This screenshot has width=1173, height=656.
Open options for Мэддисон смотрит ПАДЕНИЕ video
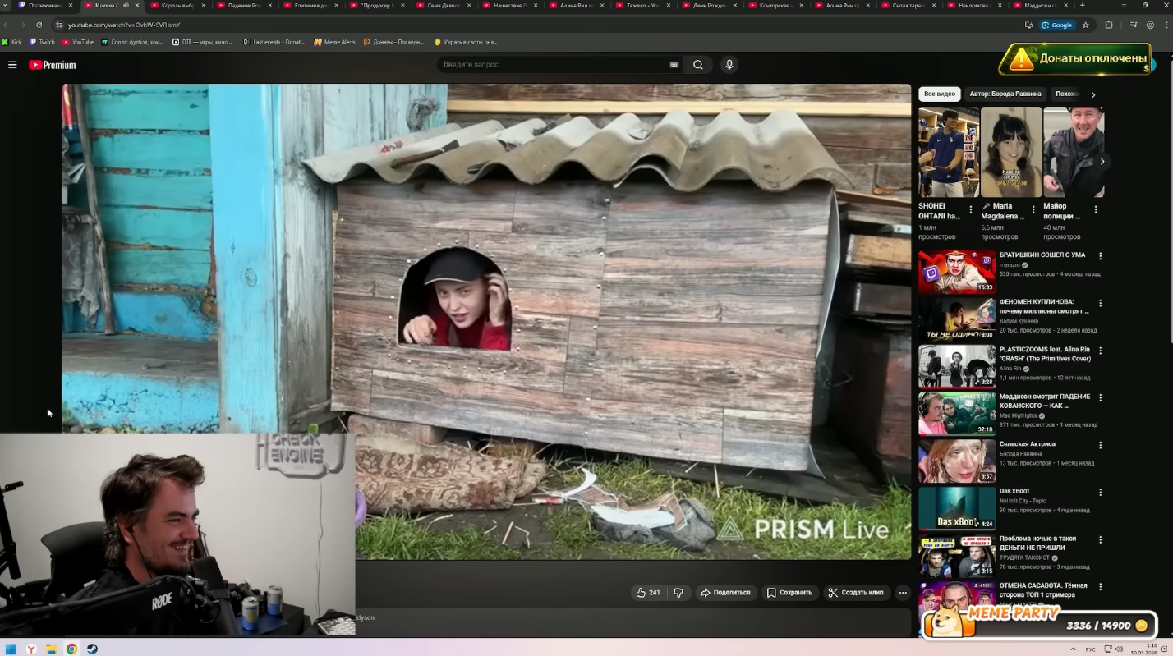click(1100, 397)
